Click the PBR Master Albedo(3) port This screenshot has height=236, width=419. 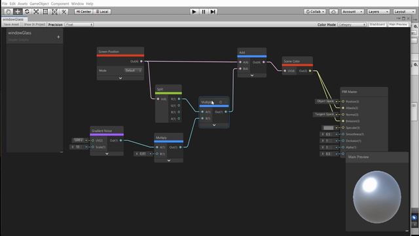pos(343,108)
